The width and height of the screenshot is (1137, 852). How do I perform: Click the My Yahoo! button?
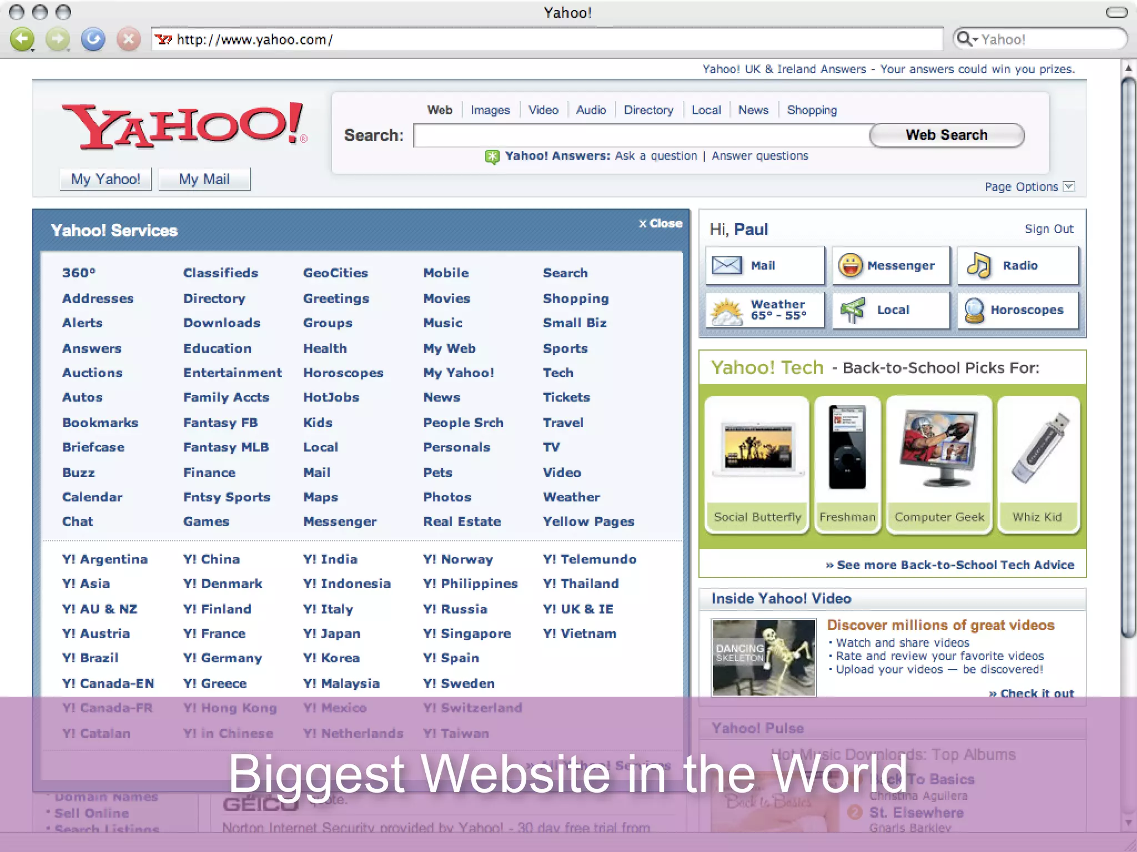coord(105,179)
